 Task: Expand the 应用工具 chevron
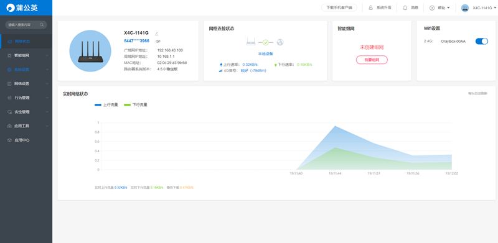tap(47, 126)
